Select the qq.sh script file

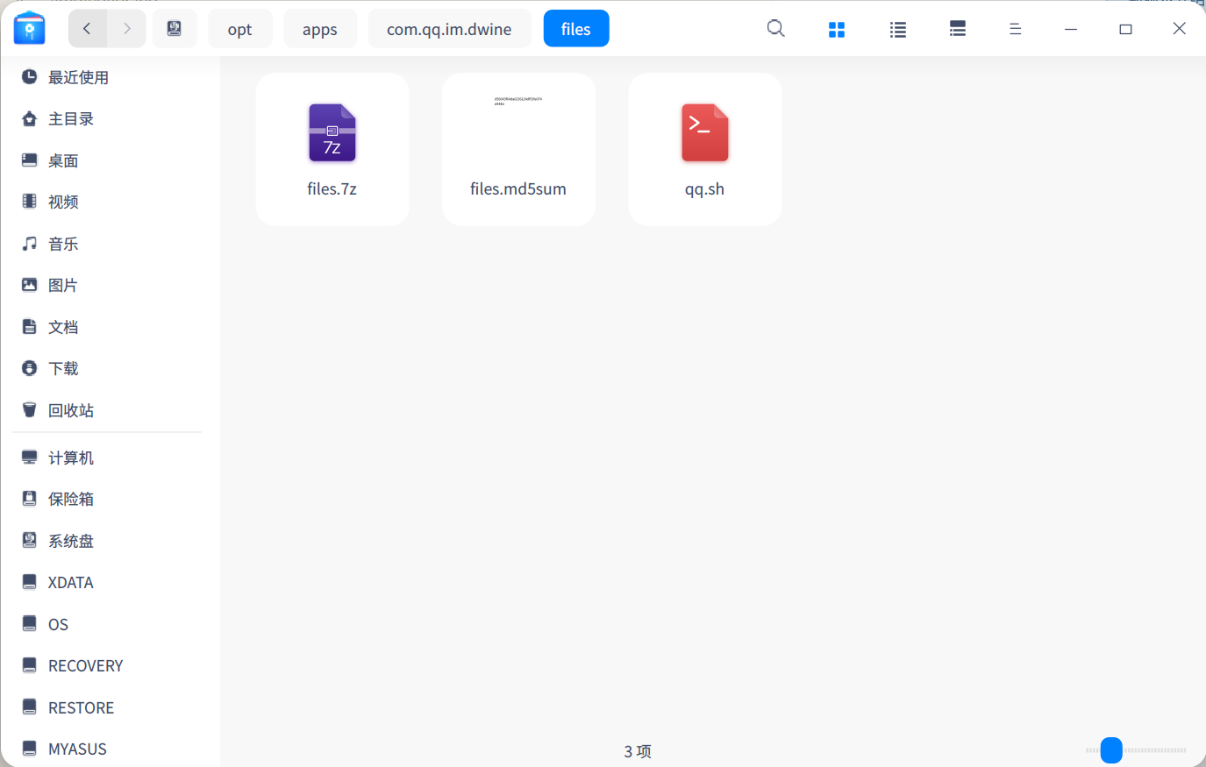click(705, 149)
